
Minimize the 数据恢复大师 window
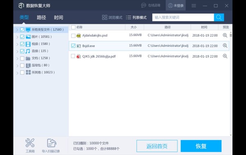click(x=205, y=6)
